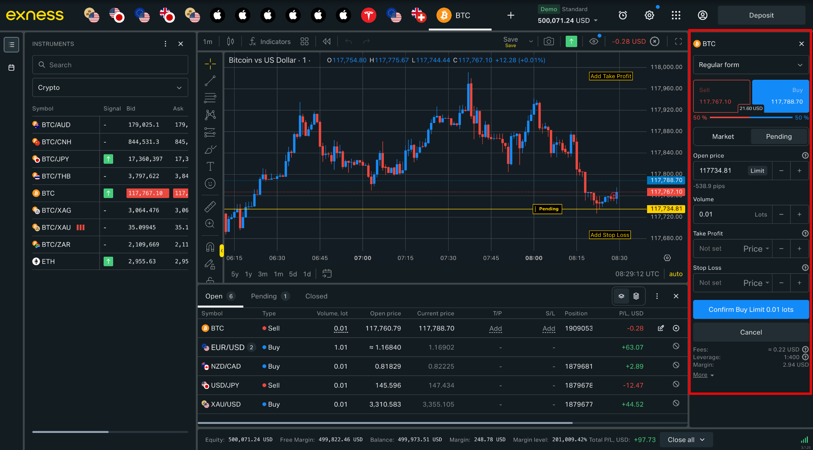
Task: Toggle magnet mode for drawings
Action: click(x=210, y=247)
